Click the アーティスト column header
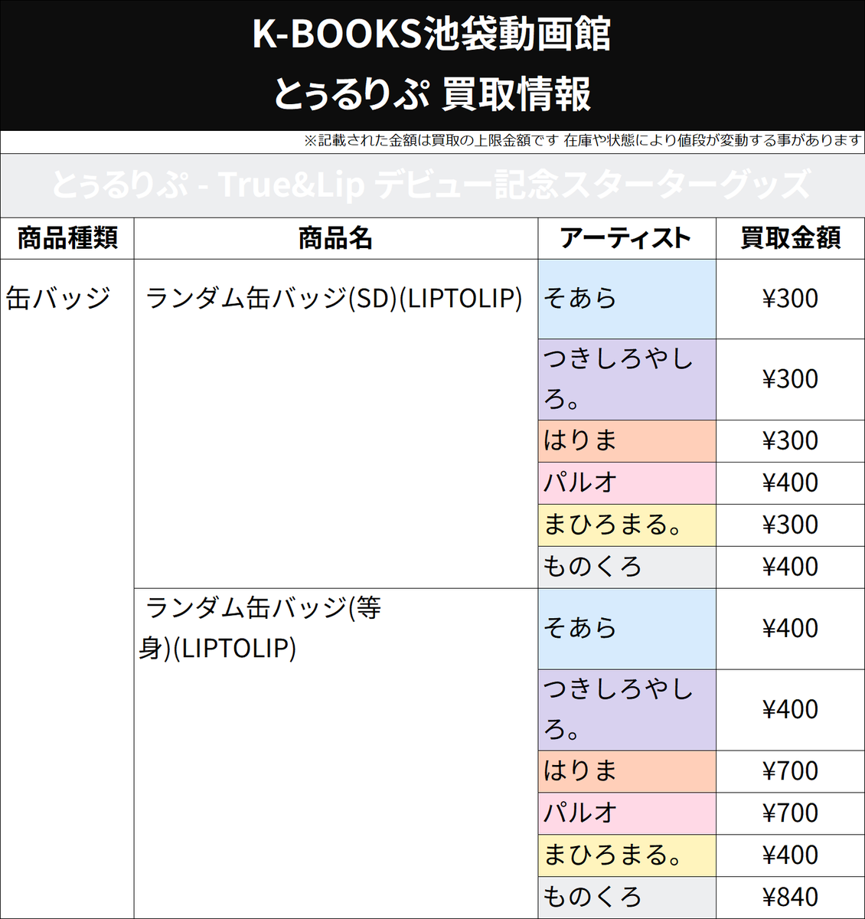 626,238
